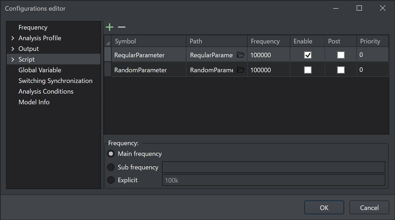Viewport: 395px width, 220px height.
Task: Browse path folder icon for RandomParameter
Action: 241,70
